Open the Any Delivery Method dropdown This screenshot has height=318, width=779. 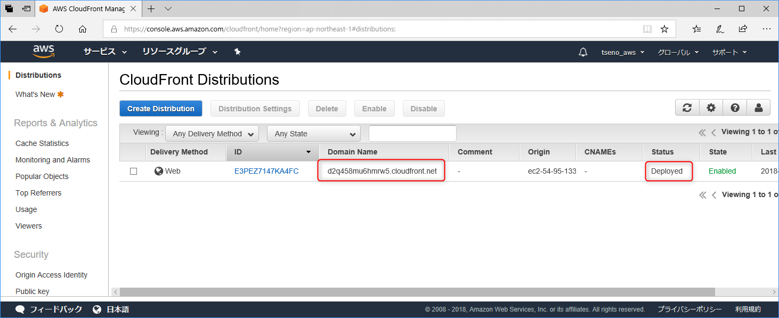pos(212,134)
